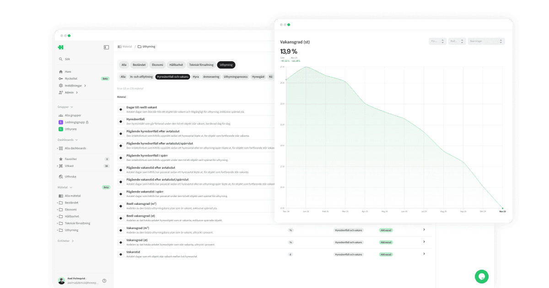
Task: Open the chat support bubble
Action: point(483,277)
